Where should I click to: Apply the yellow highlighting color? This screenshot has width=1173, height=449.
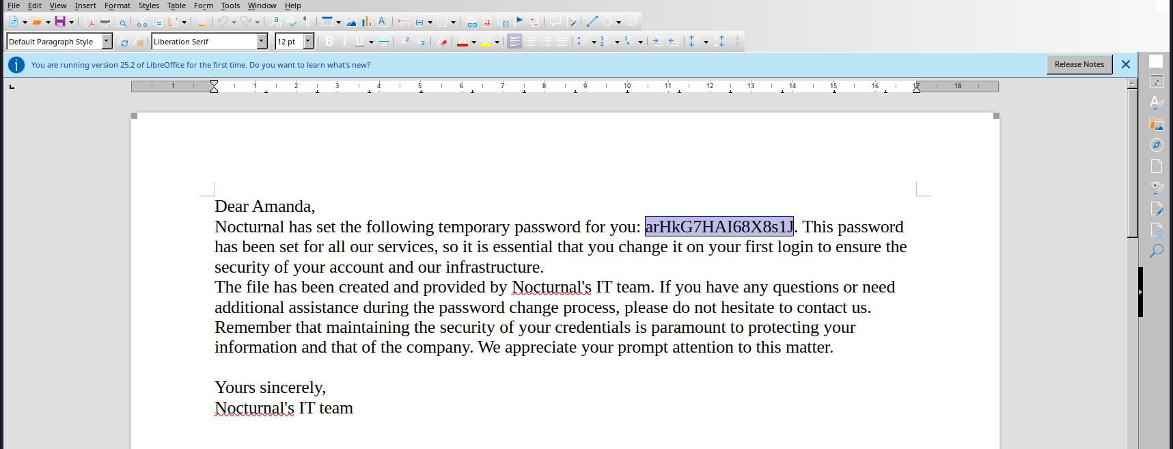click(486, 42)
